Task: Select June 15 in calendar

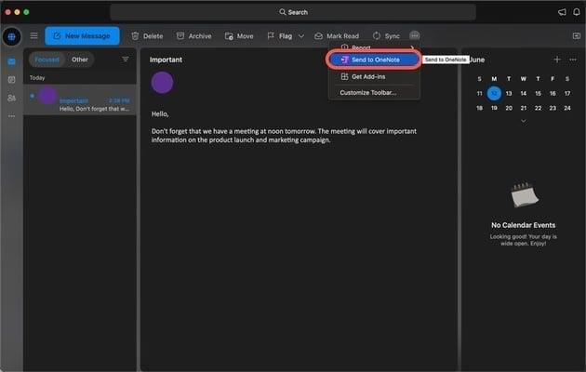Action: (539, 93)
